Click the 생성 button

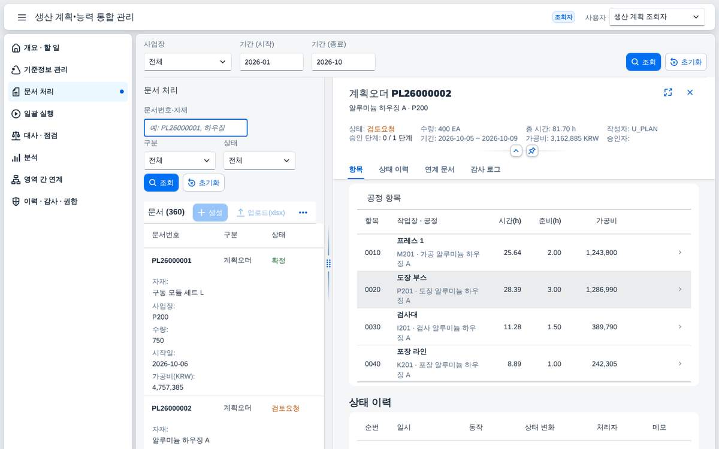point(210,213)
